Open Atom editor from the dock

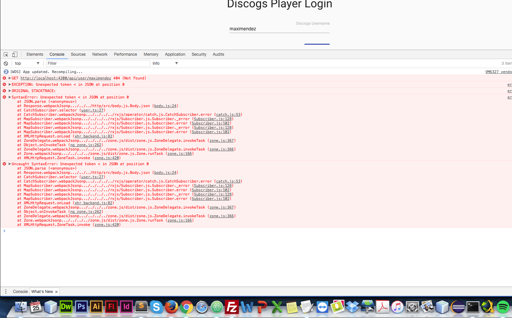point(217,307)
